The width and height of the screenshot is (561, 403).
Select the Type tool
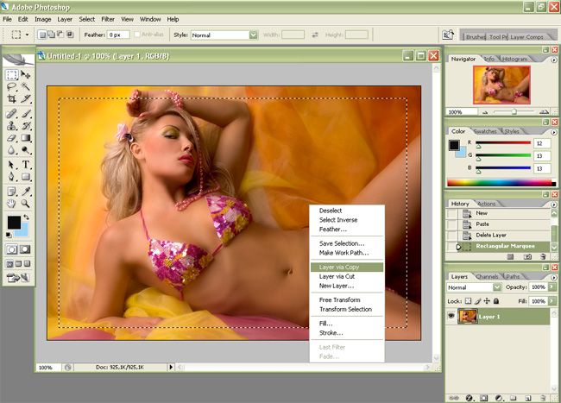(x=25, y=165)
